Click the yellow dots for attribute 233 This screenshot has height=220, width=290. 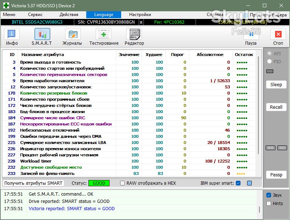point(241,173)
